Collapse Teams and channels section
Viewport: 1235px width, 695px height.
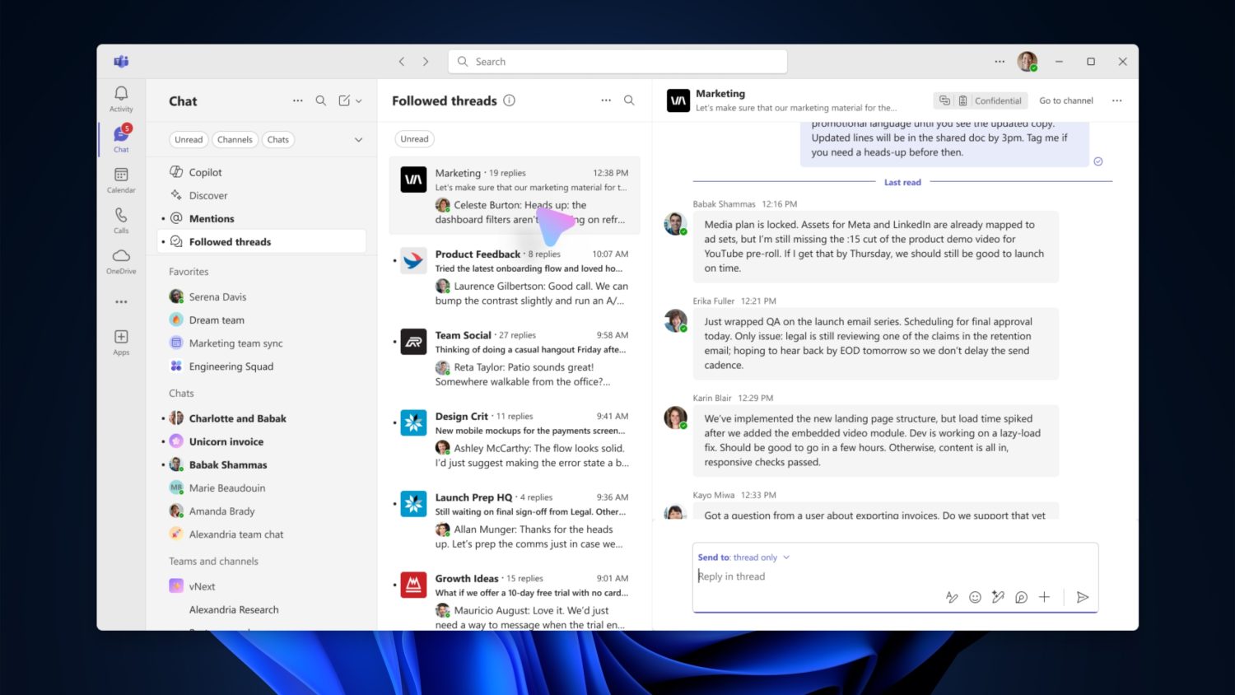click(213, 562)
